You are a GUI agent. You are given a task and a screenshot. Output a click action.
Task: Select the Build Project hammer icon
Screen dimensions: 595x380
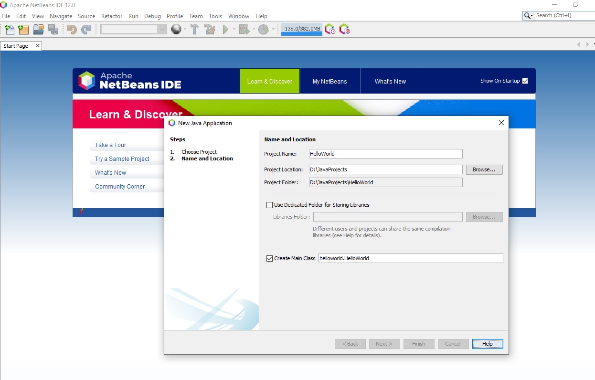tap(194, 29)
